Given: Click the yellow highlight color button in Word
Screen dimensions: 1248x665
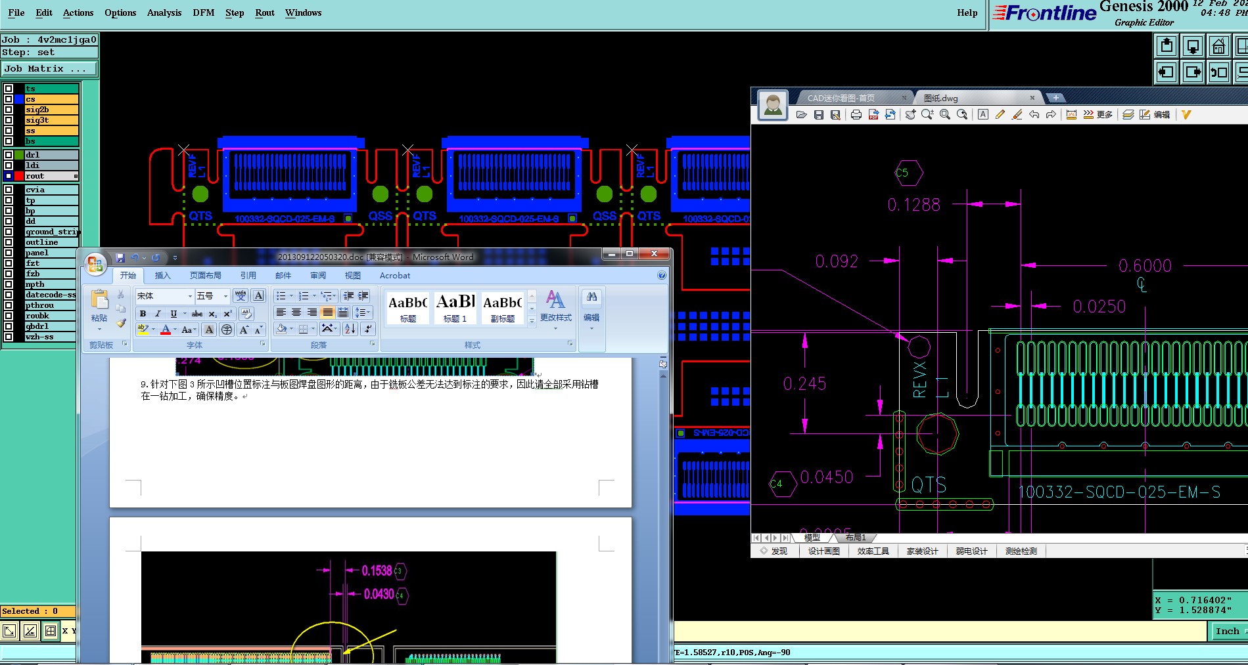Looking at the screenshot, I should click(143, 330).
